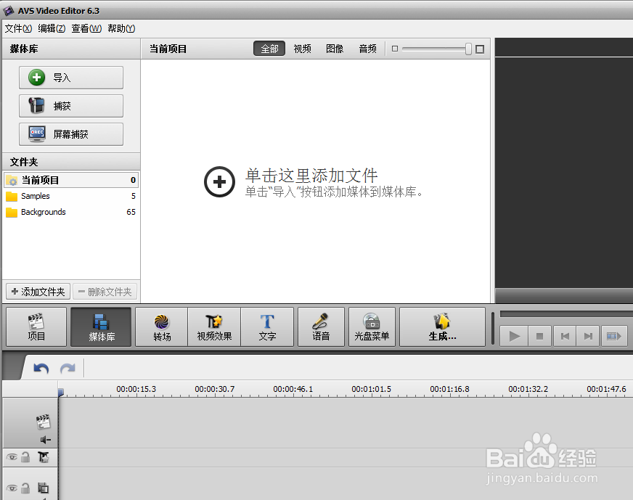Click the green Import (导入) button
This screenshot has width=633, height=500.
71,78
